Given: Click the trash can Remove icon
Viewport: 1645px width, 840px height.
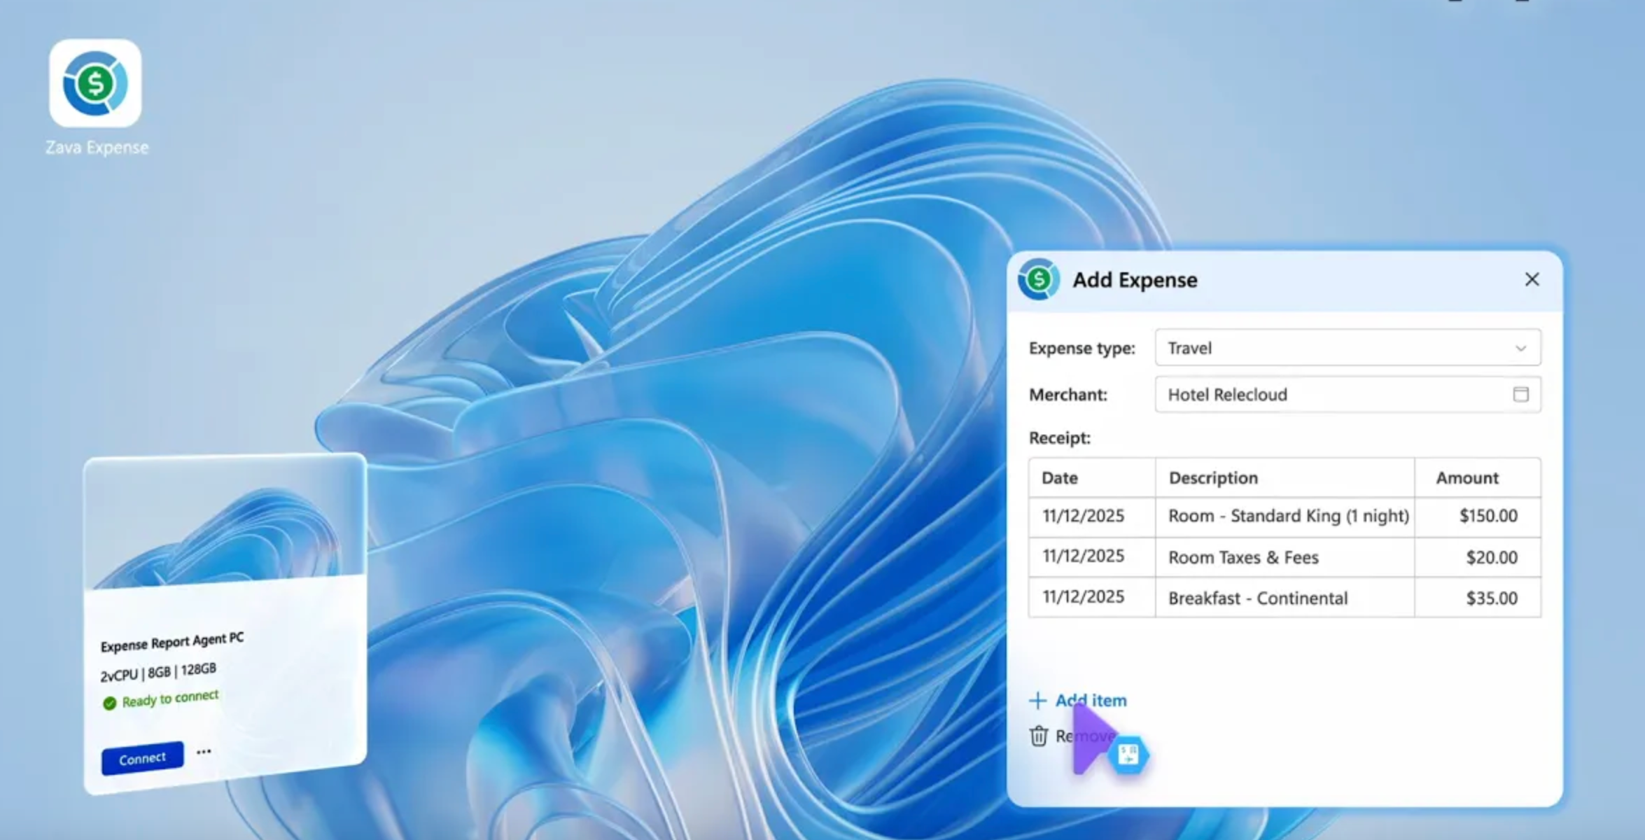Looking at the screenshot, I should [x=1039, y=736].
